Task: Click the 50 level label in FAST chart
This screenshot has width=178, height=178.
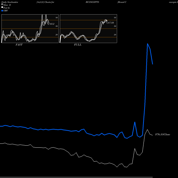Action: (57, 26)
